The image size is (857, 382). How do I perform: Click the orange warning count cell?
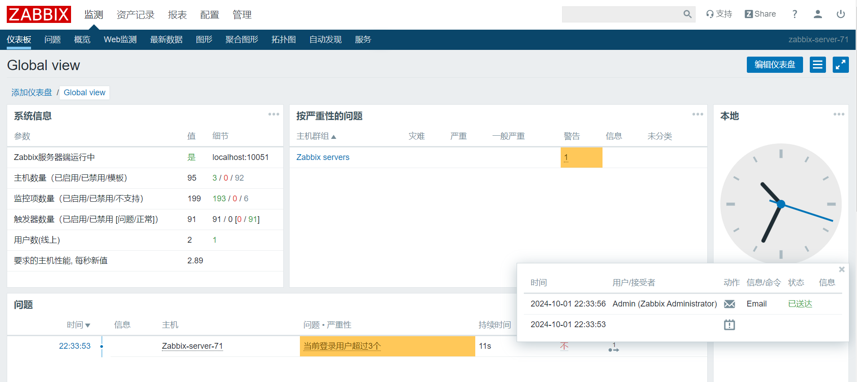tap(581, 157)
